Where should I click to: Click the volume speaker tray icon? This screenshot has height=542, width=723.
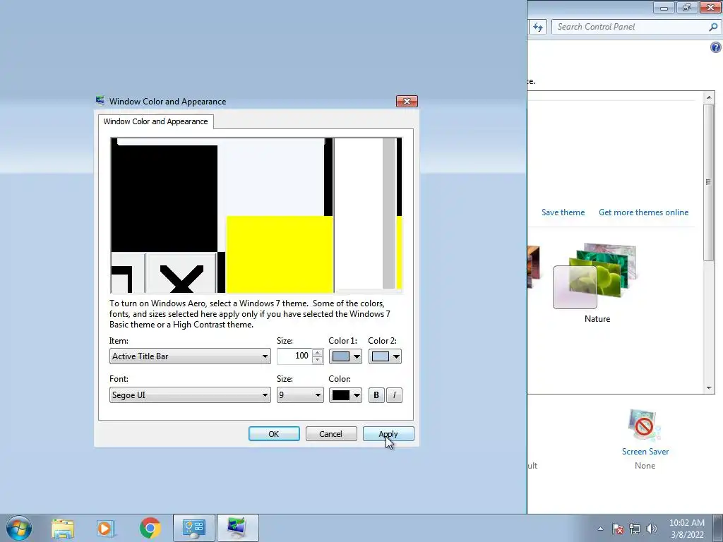point(652,529)
